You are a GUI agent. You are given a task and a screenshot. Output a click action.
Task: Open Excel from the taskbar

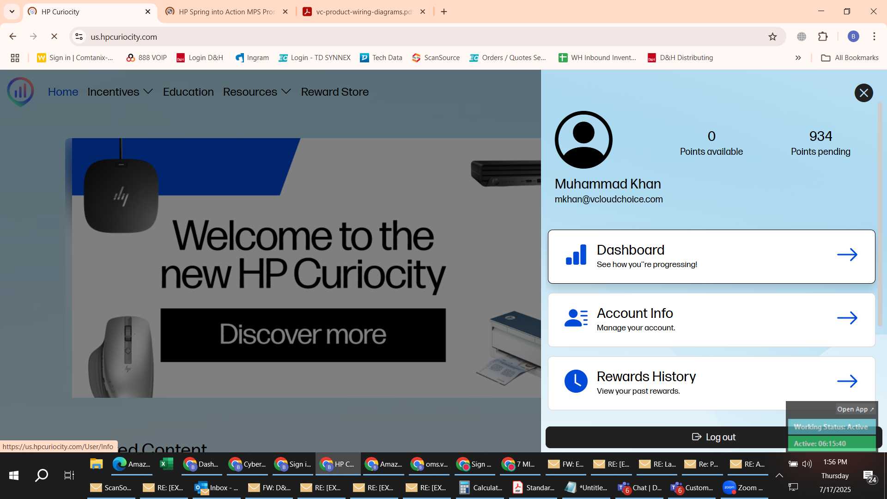[166, 464]
